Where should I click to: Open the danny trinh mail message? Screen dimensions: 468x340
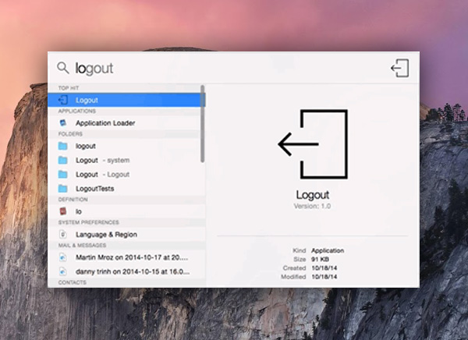[126, 271]
